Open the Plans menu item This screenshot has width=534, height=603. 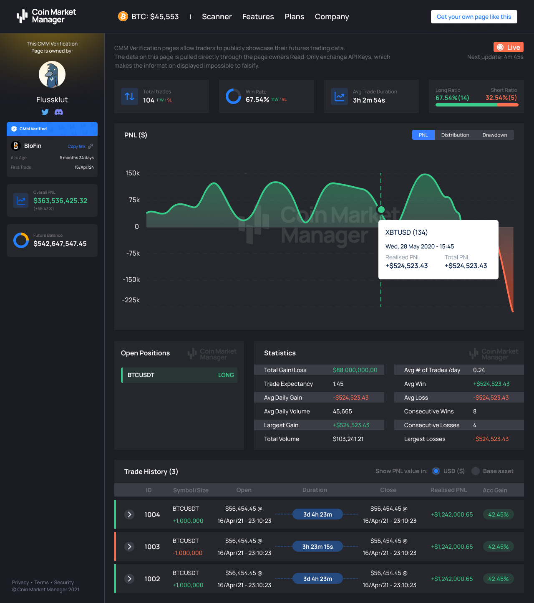(x=294, y=17)
